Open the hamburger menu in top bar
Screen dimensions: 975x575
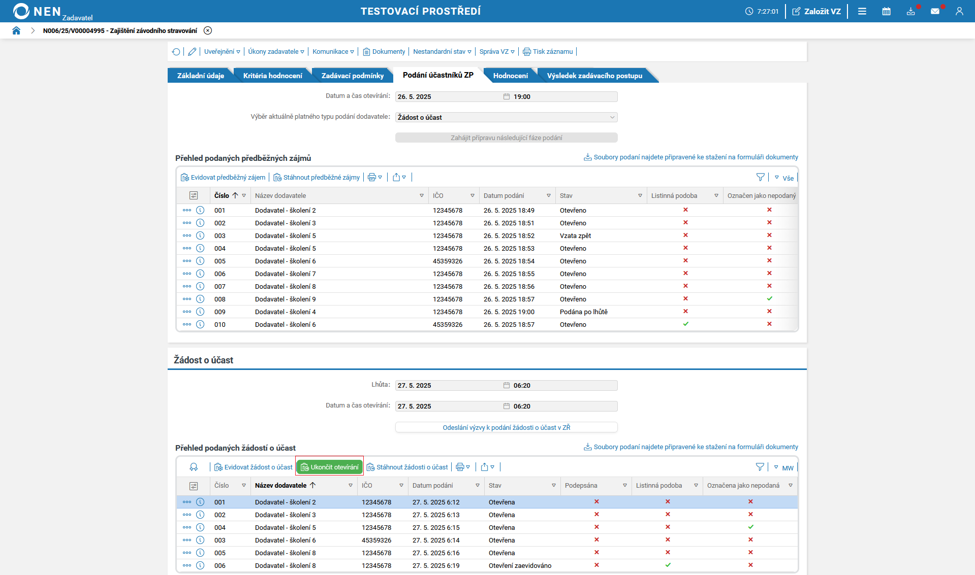862,11
